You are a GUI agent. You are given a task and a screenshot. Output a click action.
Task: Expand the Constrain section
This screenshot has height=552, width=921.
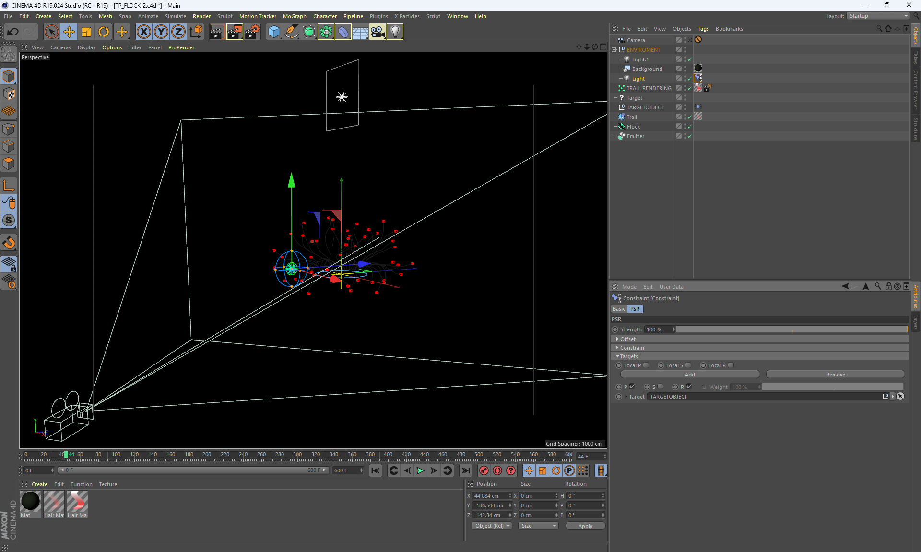pyautogui.click(x=632, y=348)
